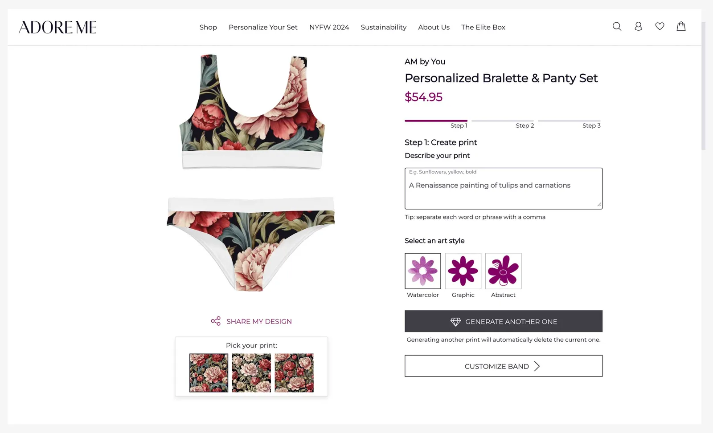The height and width of the screenshot is (433, 713).
Task: Open the account profile icon
Action: (638, 27)
